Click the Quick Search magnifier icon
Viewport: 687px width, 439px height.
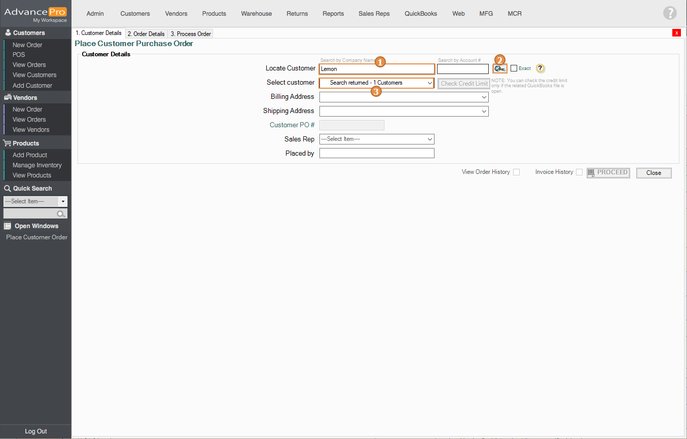click(61, 214)
